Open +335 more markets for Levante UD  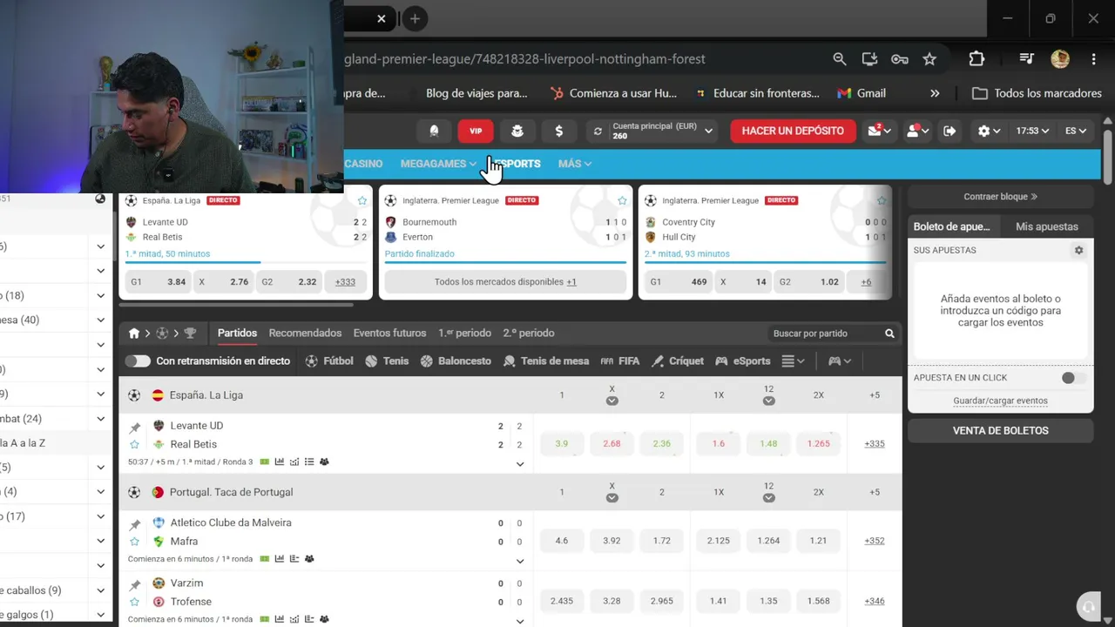click(x=875, y=443)
